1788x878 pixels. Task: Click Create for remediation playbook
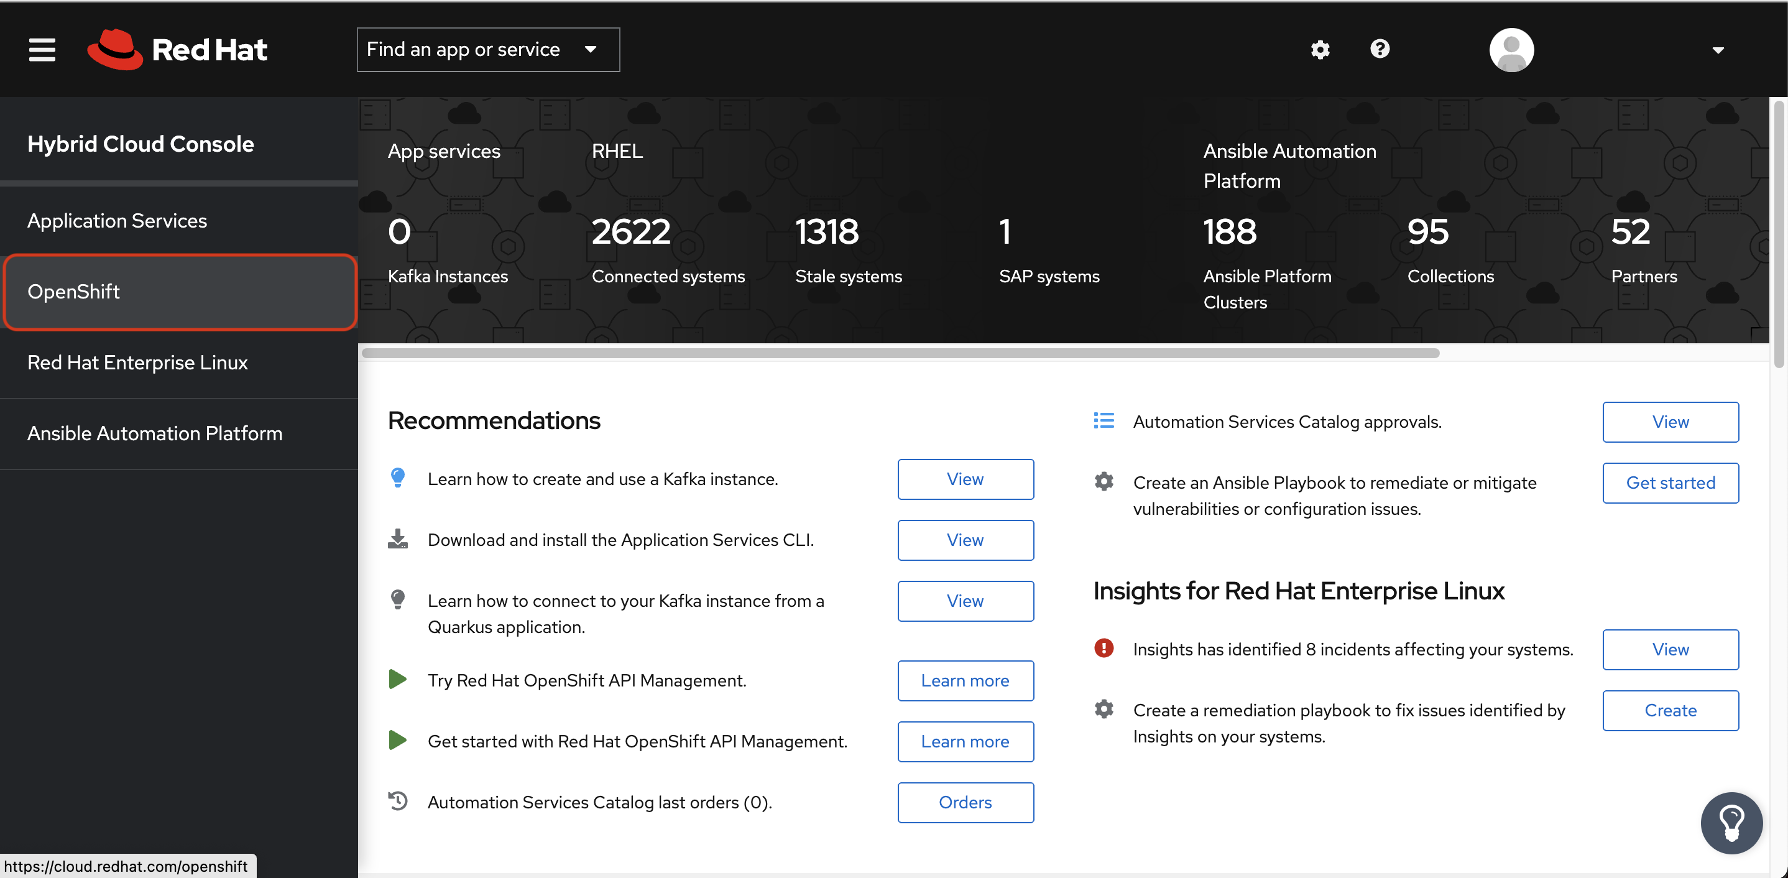(1670, 710)
